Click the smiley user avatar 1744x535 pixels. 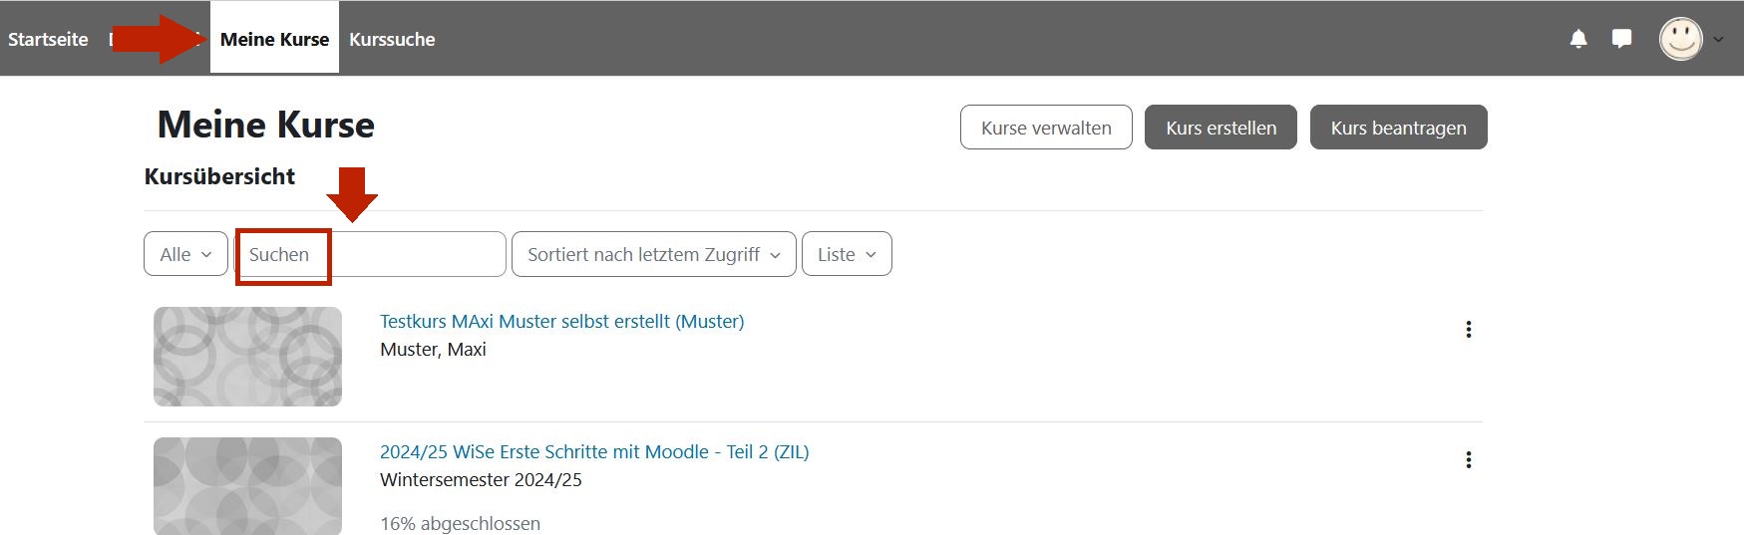1680,39
